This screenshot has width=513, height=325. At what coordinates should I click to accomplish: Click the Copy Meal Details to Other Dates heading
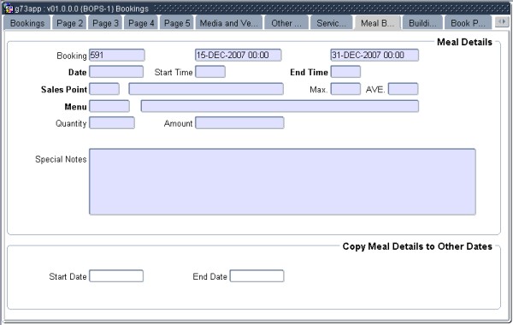417,246
